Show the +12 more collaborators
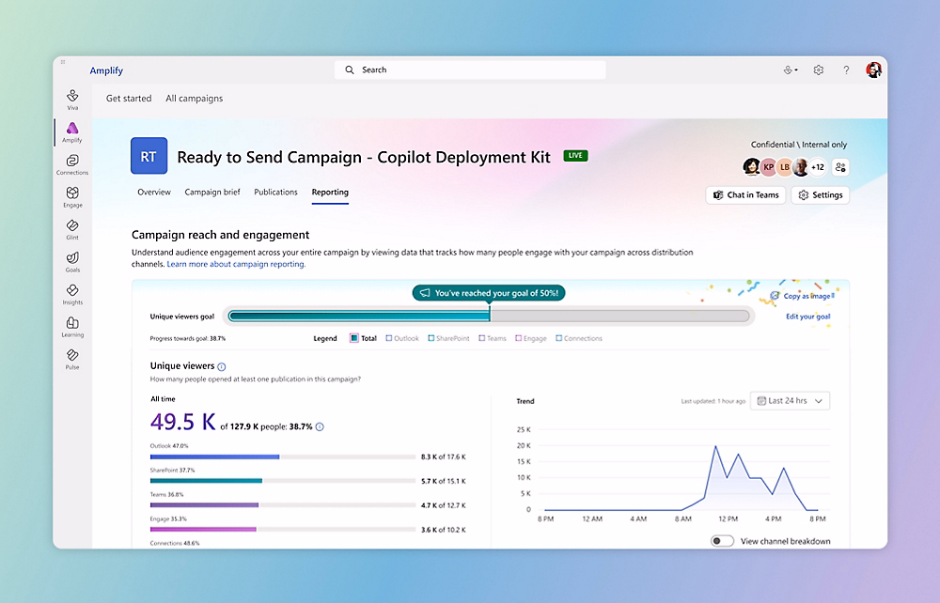940x603 pixels. (818, 167)
